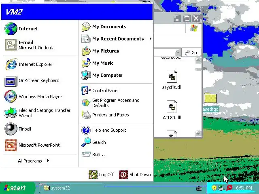Launch the Pinball game icon

pos(11,129)
